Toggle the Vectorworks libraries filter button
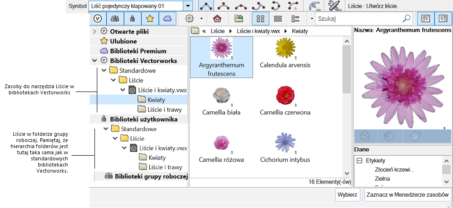The image size is (453, 208). pyautogui.click(x=98, y=19)
